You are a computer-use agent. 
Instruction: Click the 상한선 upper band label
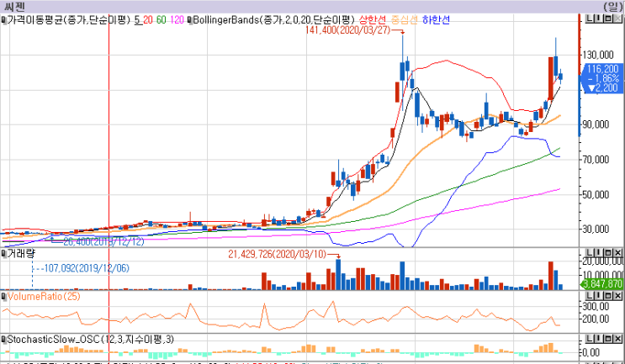point(373,20)
